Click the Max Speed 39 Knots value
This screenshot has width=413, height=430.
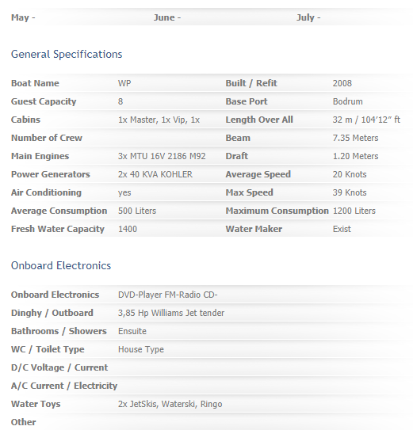click(x=350, y=192)
